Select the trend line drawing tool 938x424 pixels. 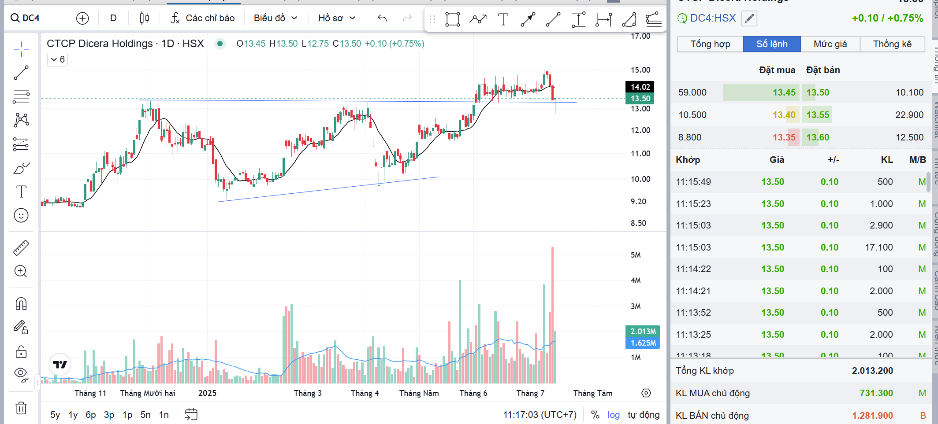coord(21,73)
